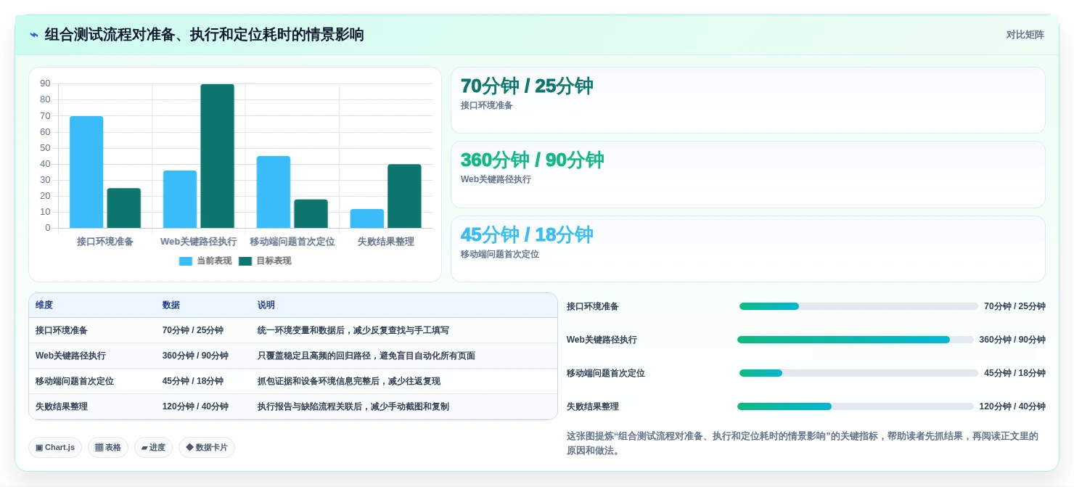Click the light blue 失败结果整理 chart bar
Image resolution: width=1074 pixels, height=487 pixels.
click(x=367, y=218)
